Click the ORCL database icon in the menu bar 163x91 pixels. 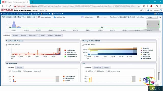point(2,14)
